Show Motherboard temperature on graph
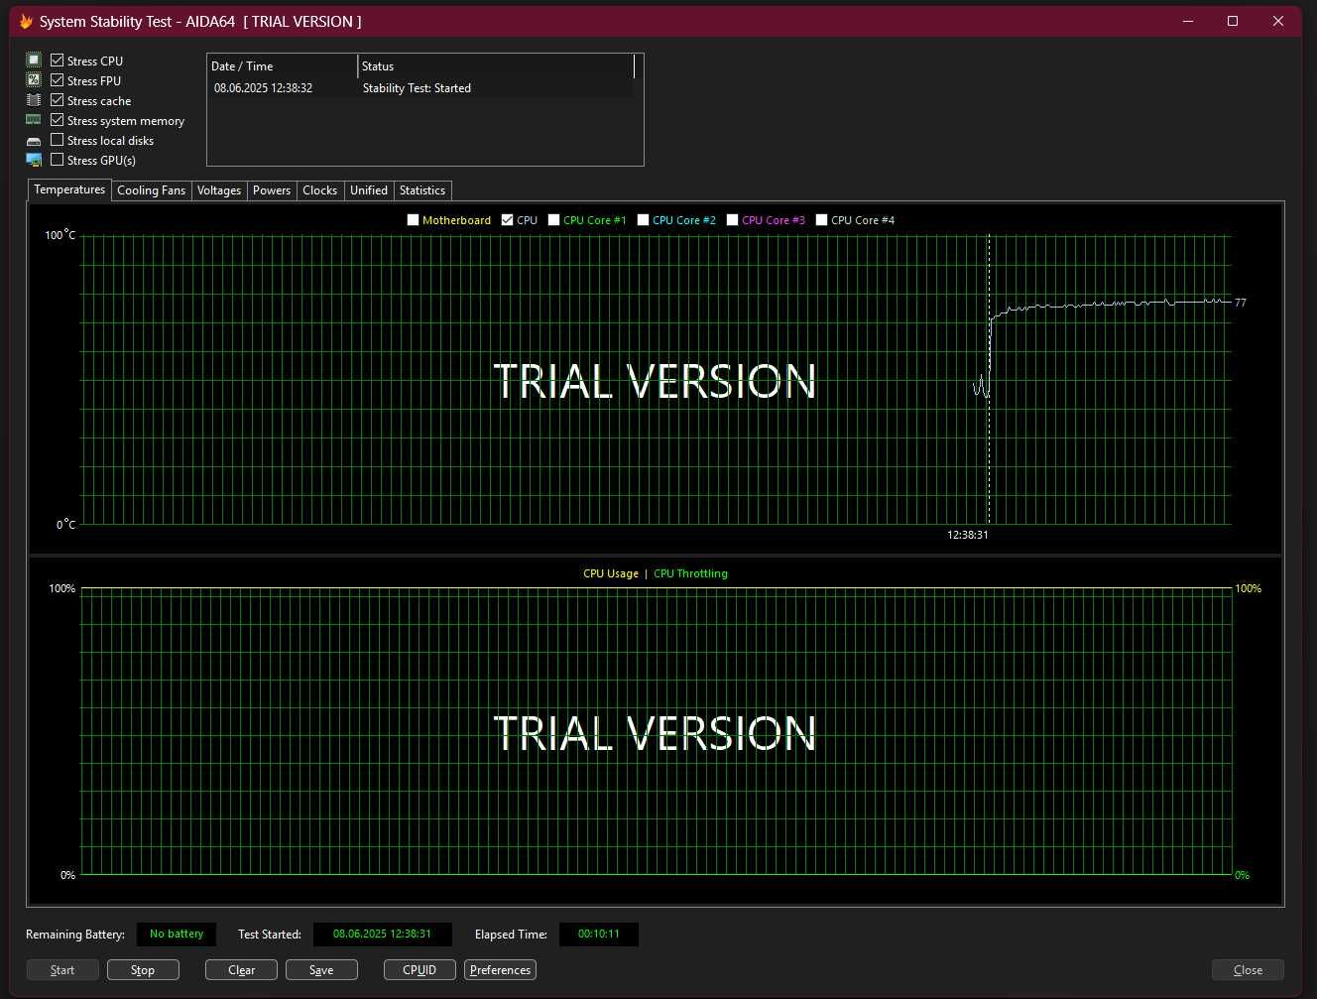1317x999 pixels. coord(414,220)
